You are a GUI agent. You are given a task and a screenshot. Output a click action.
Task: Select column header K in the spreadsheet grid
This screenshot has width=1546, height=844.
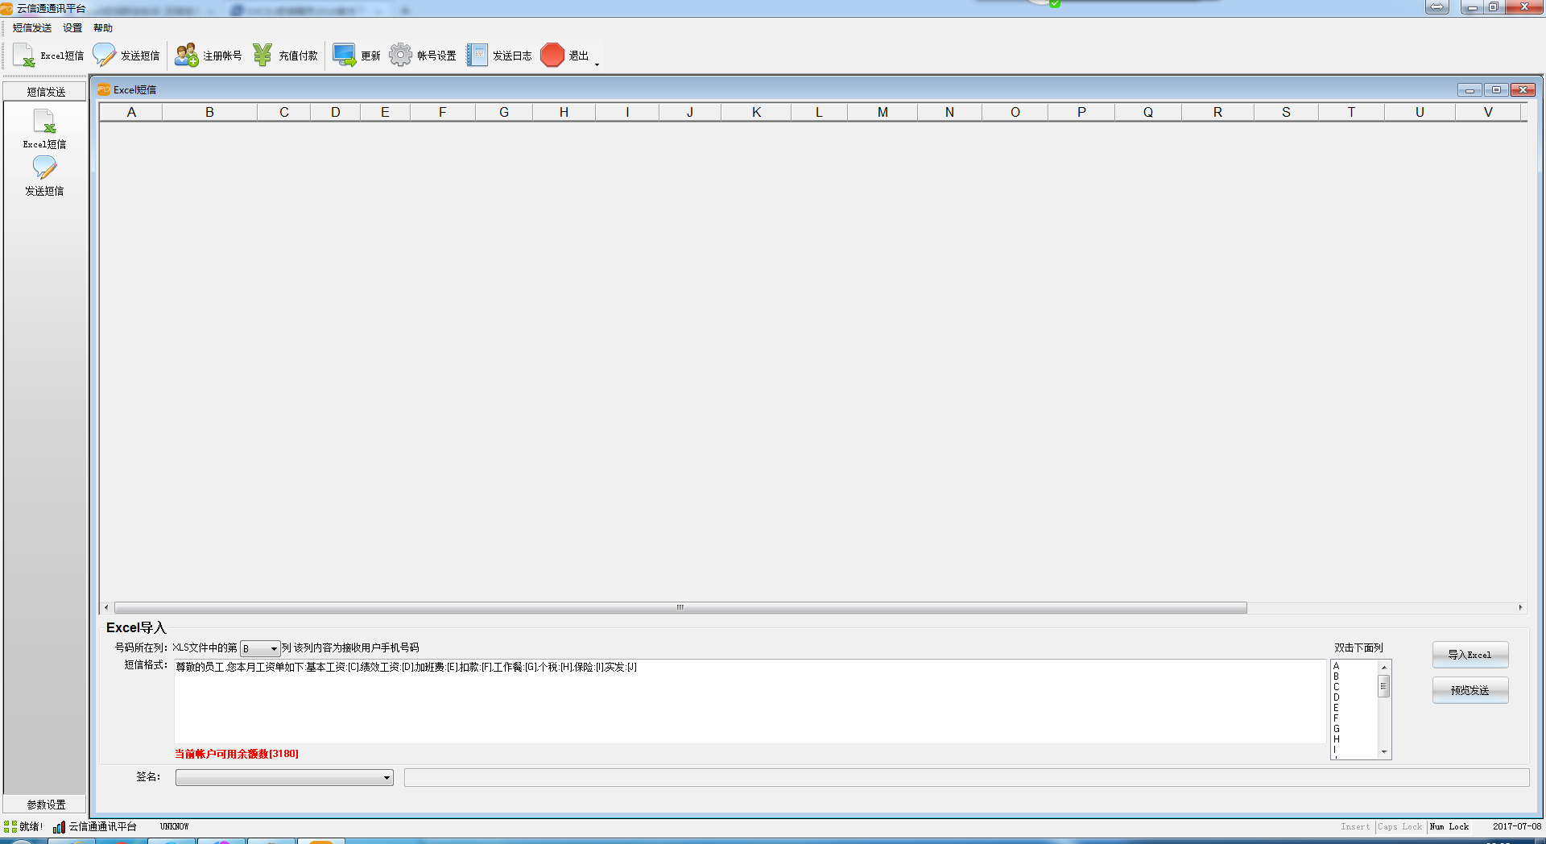coord(757,112)
